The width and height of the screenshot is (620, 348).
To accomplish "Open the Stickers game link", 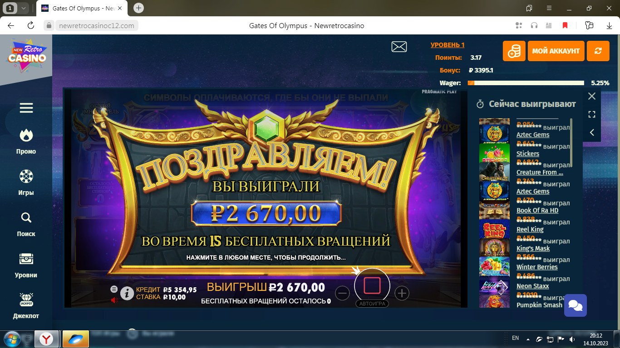I will [x=528, y=154].
